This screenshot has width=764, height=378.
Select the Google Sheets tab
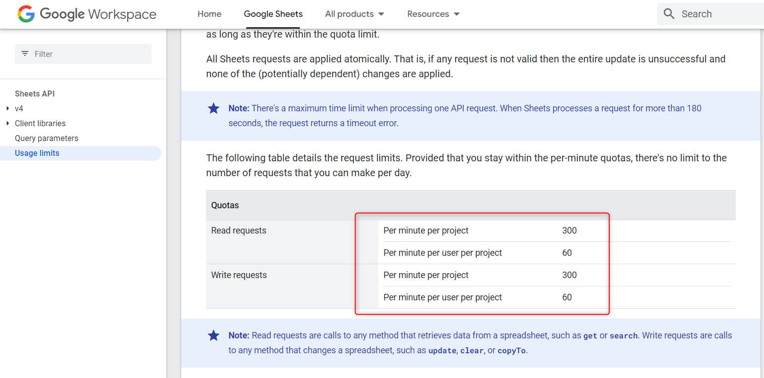click(273, 14)
